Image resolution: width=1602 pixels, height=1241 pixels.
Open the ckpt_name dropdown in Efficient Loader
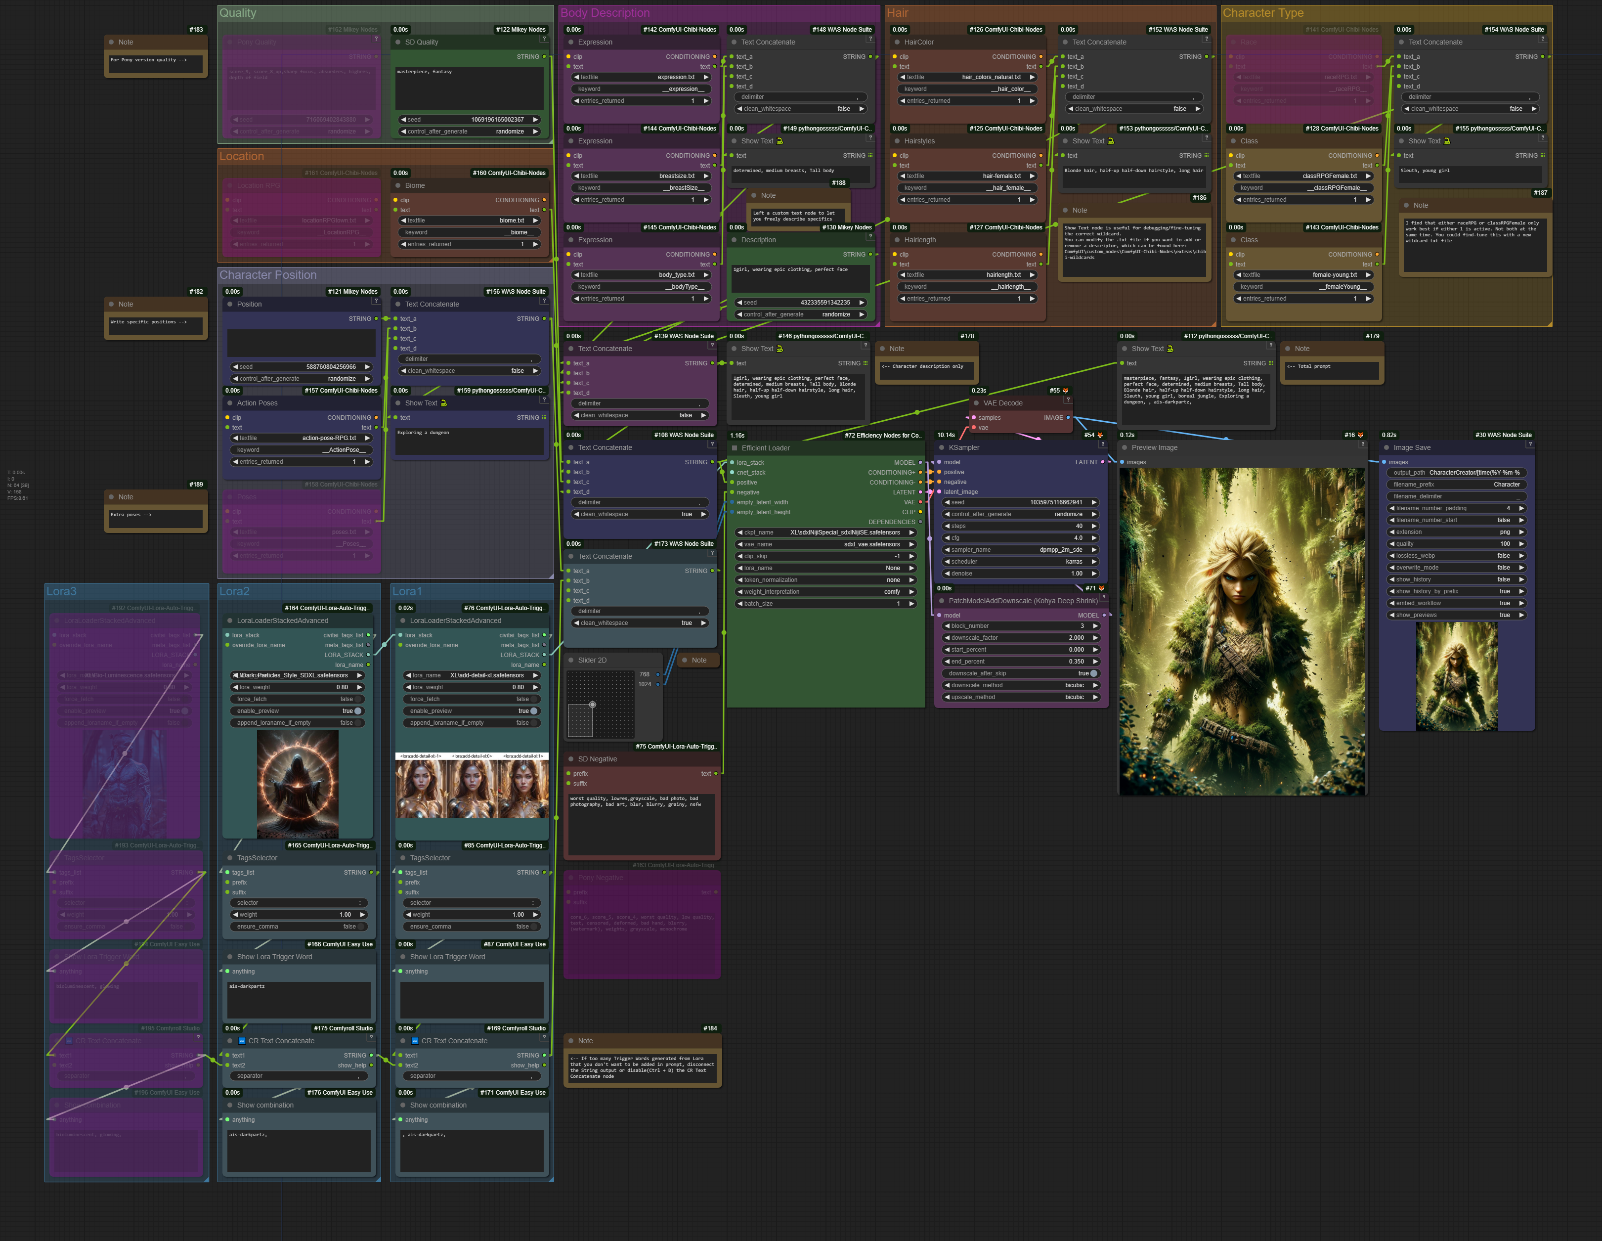point(825,533)
